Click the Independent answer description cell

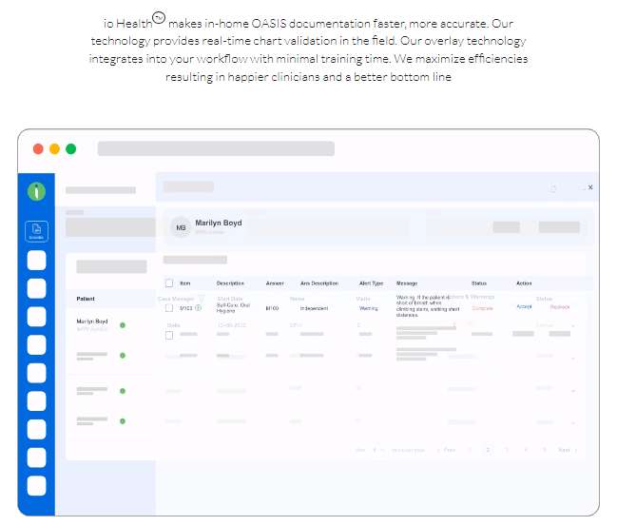314,308
